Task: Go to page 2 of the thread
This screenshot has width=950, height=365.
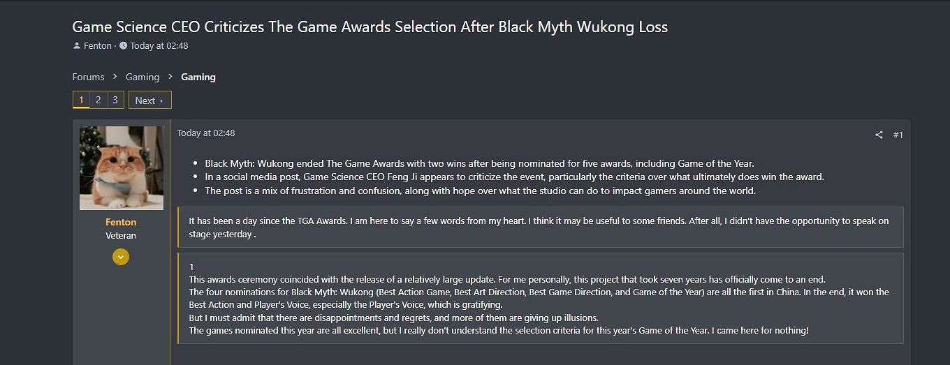Action: [x=98, y=100]
